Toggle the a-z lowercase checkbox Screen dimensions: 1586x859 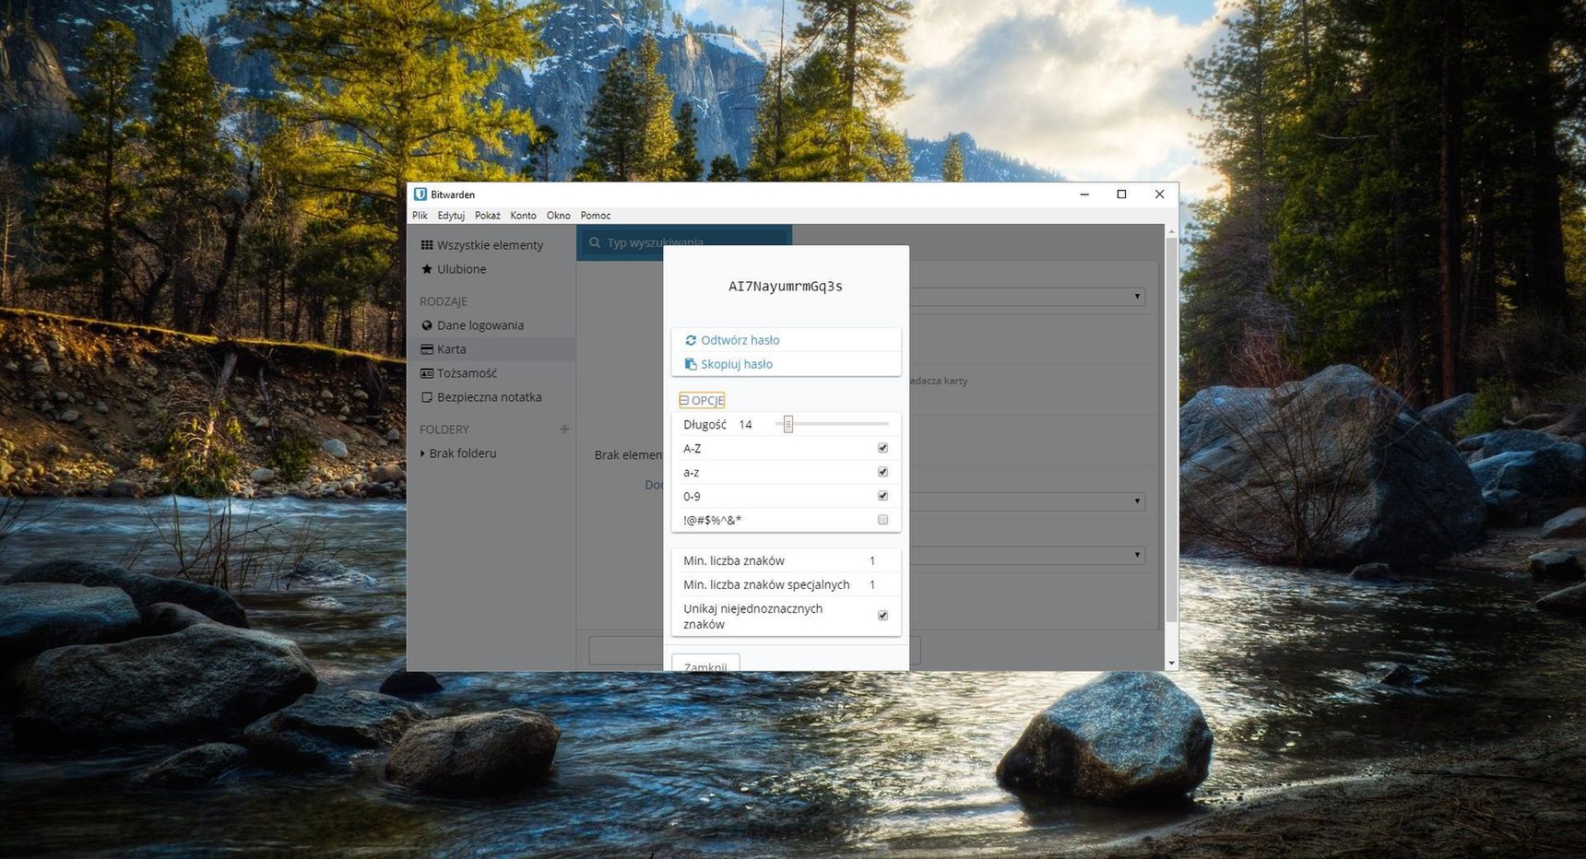882,472
